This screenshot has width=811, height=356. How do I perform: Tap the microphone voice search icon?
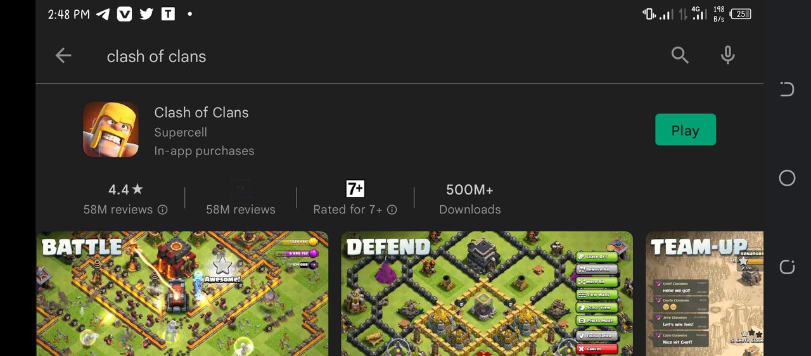pyautogui.click(x=728, y=56)
